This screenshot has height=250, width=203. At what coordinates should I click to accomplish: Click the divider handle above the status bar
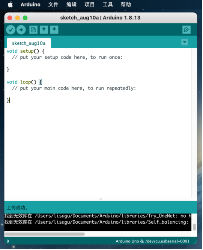point(101,199)
